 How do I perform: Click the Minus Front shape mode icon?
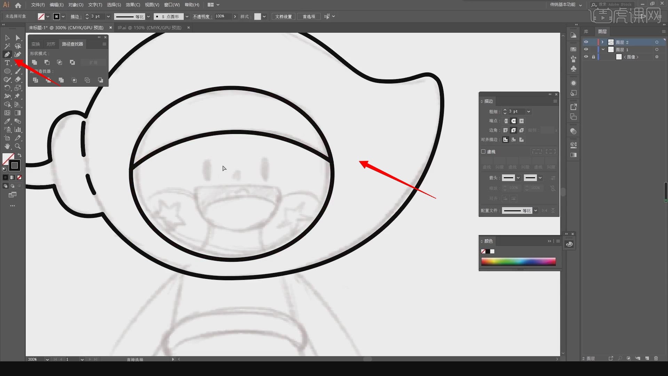point(47,62)
